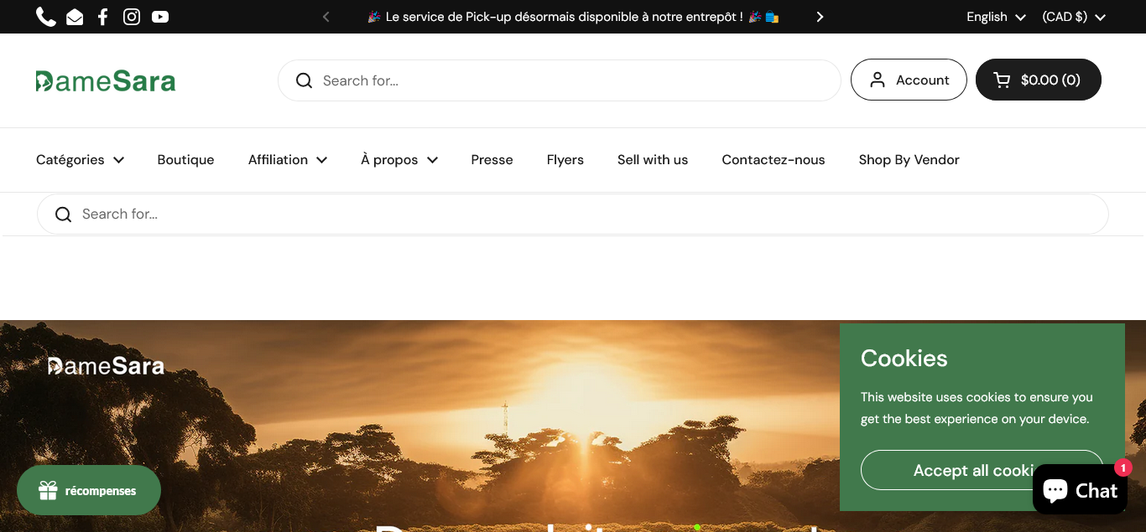Open the email envelope icon
The height and width of the screenshot is (532, 1146).
pos(75,17)
